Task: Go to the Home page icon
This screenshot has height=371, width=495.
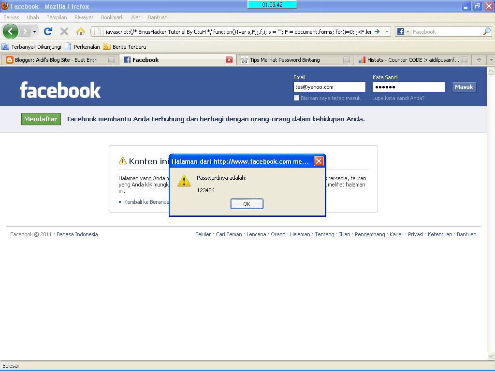Action: click(81, 31)
